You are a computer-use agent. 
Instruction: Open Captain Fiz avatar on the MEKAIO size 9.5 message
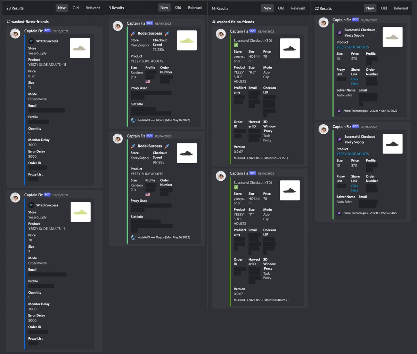[x=221, y=34]
